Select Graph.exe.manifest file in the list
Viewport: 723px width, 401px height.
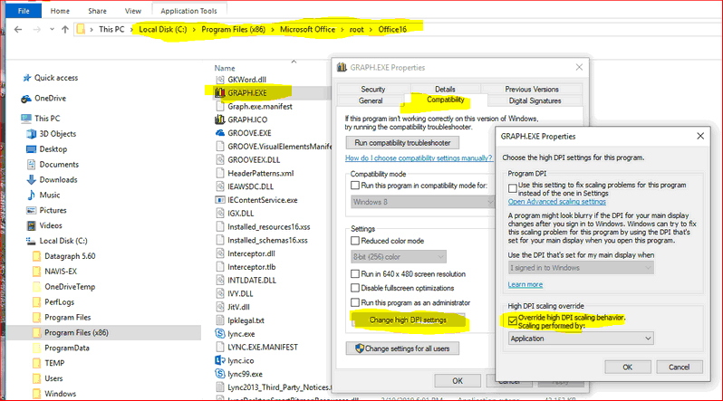point(260,107)
